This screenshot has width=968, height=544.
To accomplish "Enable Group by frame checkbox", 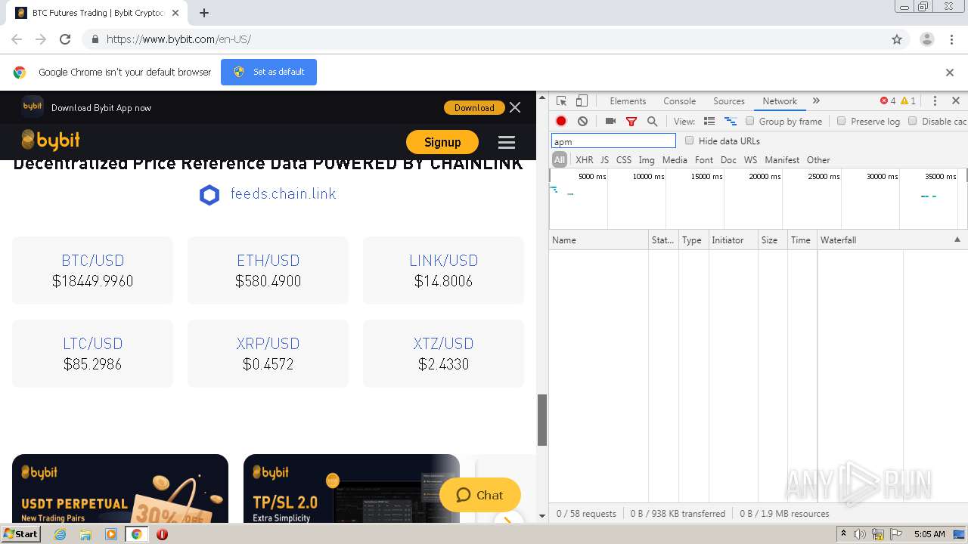I will [750, 121].
